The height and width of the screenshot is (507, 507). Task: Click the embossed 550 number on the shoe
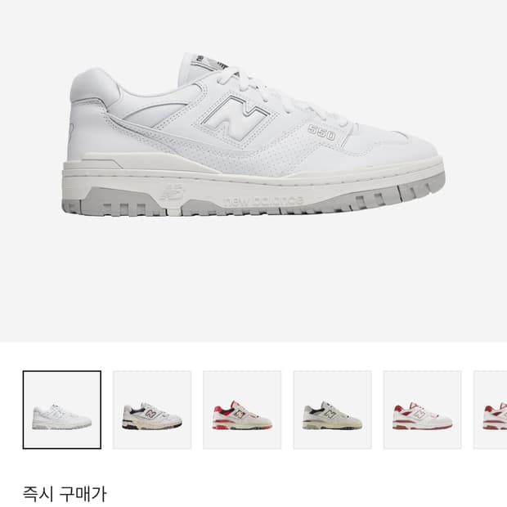[x=321, y=132]
